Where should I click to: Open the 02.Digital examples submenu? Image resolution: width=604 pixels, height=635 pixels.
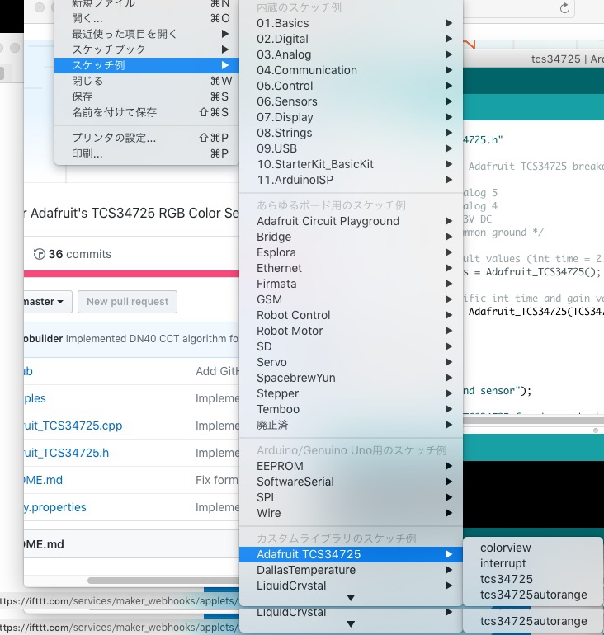(x=351, y=39)
